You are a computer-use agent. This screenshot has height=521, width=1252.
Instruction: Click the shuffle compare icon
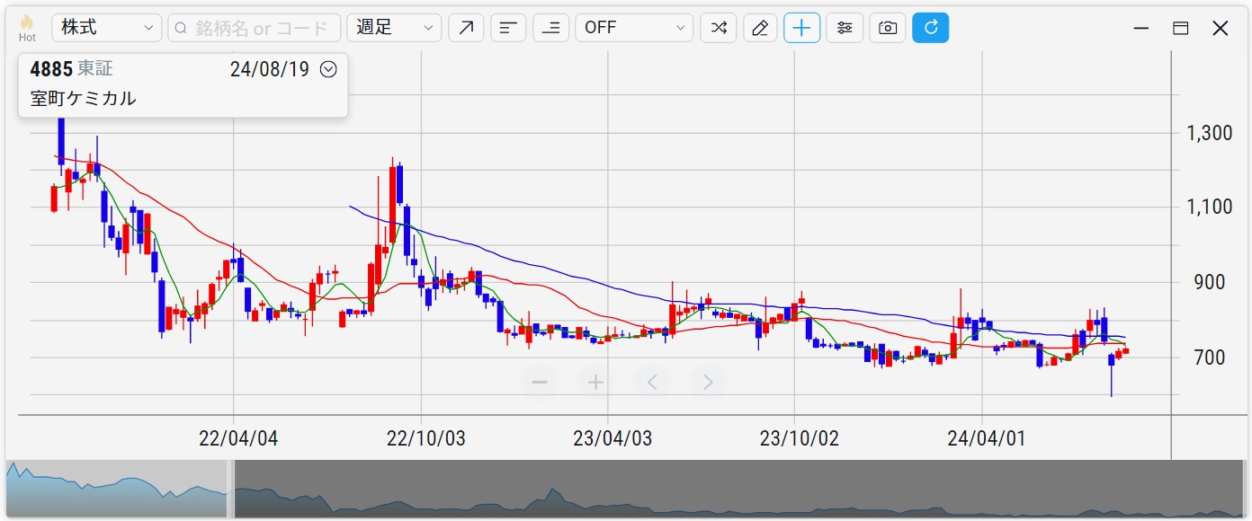coord(719,28)
